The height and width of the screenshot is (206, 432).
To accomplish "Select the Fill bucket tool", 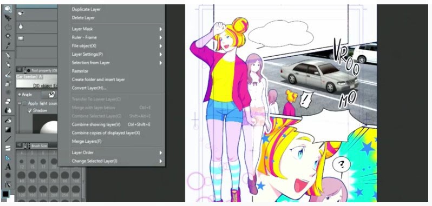I will (x=8, y=120).
